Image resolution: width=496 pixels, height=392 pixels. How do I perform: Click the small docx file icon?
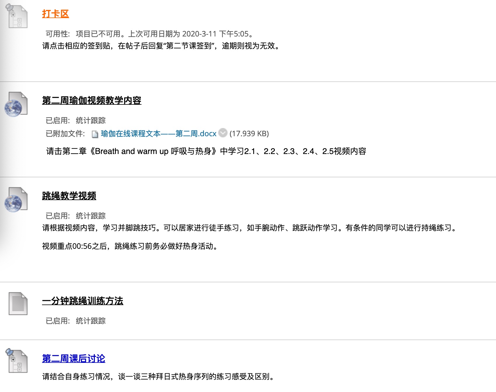click(x=95, y=134)
